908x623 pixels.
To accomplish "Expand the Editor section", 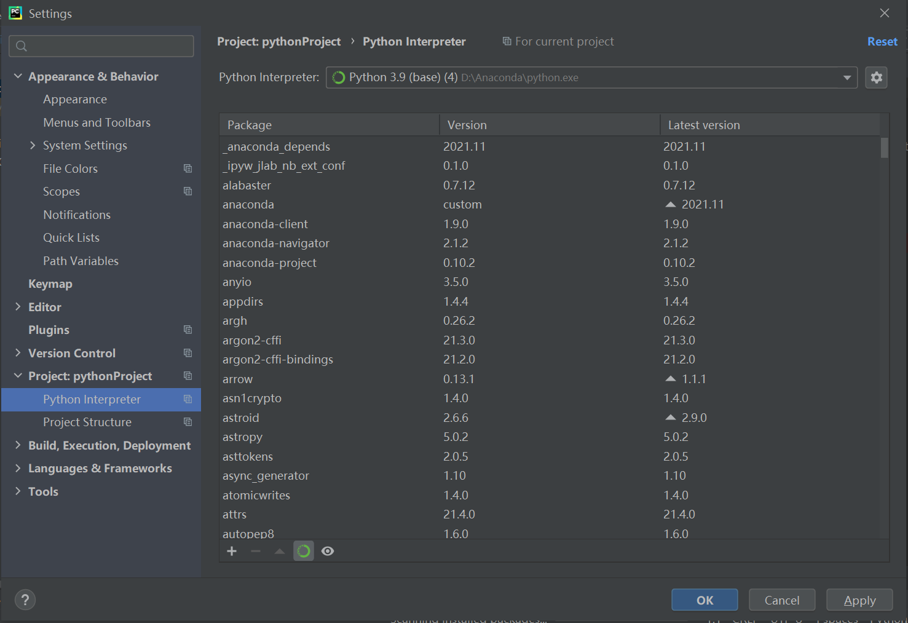I will pos(18,307).
